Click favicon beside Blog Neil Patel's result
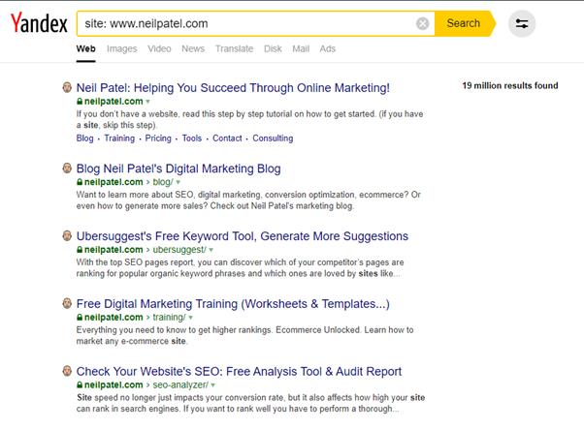This screenshot has height=430, width=584. click(x=67, y=169)
